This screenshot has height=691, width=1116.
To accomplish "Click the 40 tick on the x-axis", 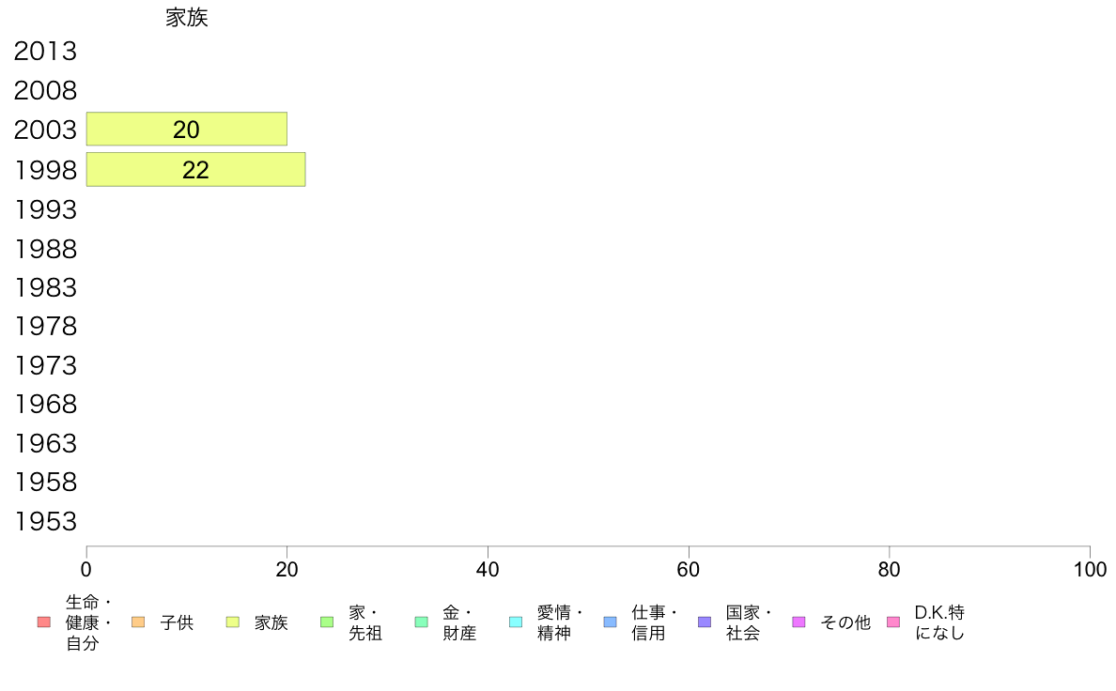I will click(x=488, y=569).
